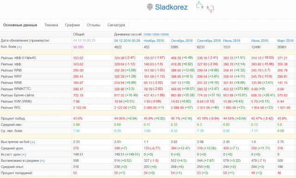Click the Динамика сессий header
The width and height of the screenshot is (296, 178).
coord(128,34)
